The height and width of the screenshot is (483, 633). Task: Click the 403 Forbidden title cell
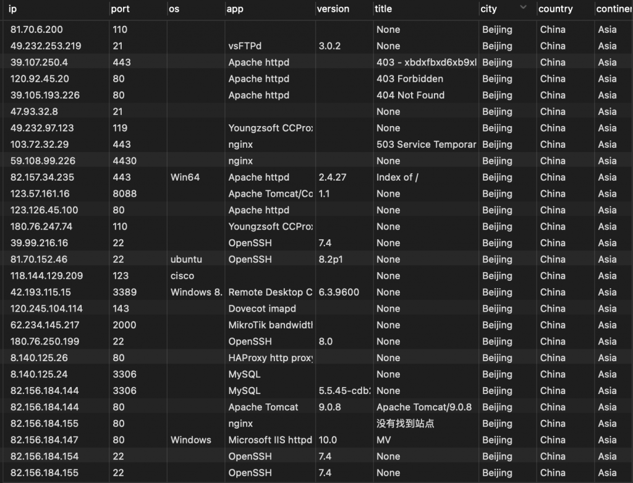tap(410, 79)
